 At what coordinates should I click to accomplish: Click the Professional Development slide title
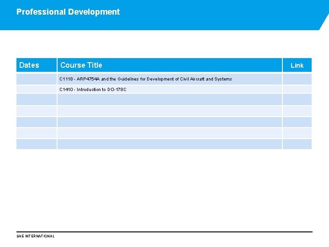click(68, 12)
